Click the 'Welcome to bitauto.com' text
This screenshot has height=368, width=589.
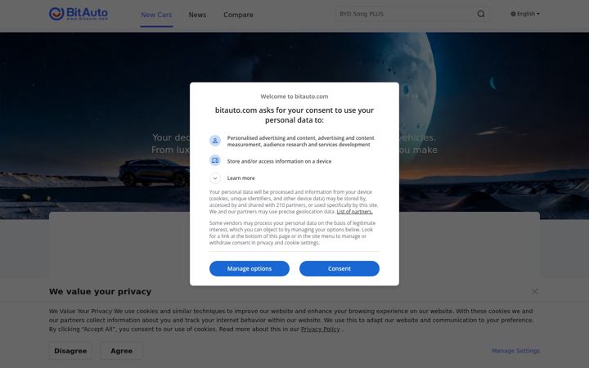coord(294,96)
